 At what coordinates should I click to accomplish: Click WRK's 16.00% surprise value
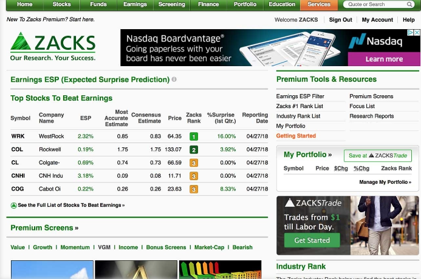click(227, 136)
